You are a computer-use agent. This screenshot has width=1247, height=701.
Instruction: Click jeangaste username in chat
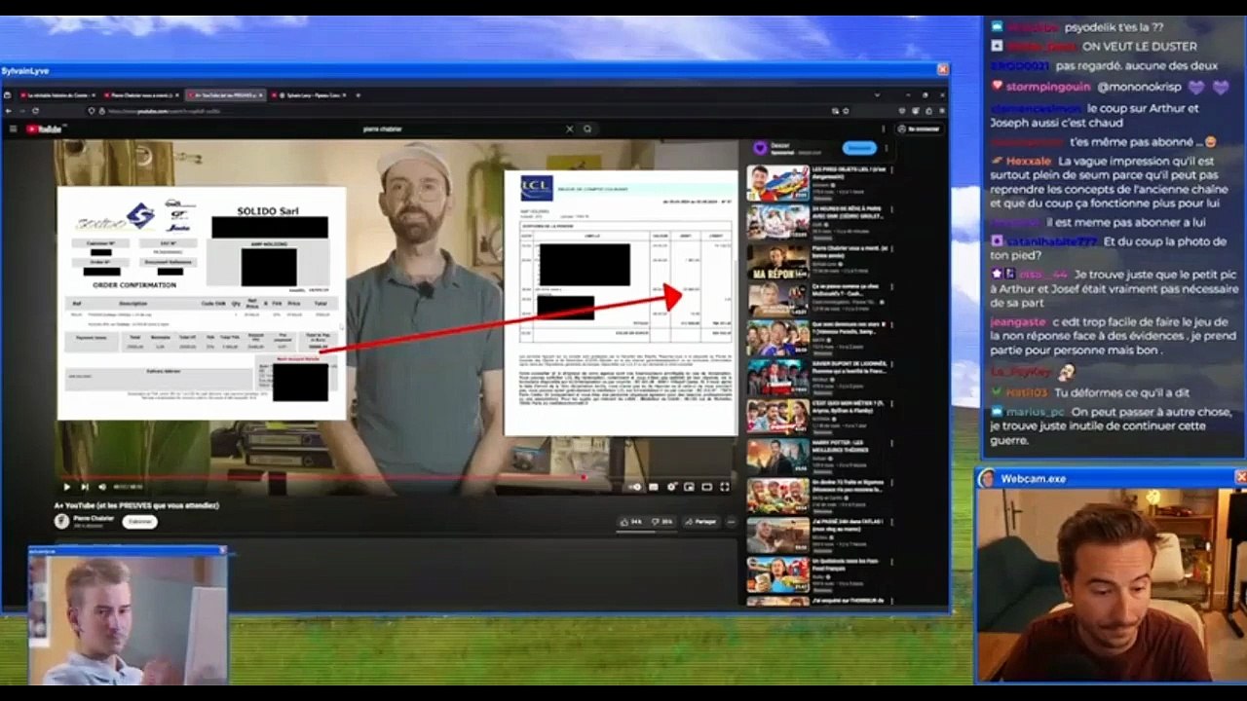click(1018, 321)
